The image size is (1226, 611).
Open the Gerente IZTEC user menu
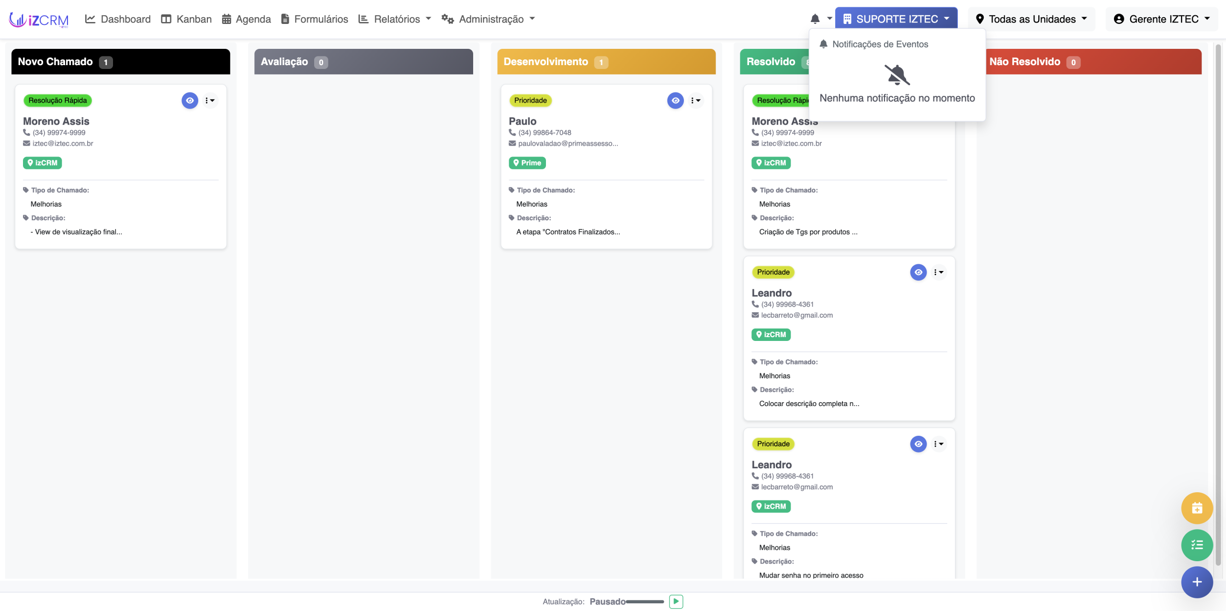tap(1162, 19)
